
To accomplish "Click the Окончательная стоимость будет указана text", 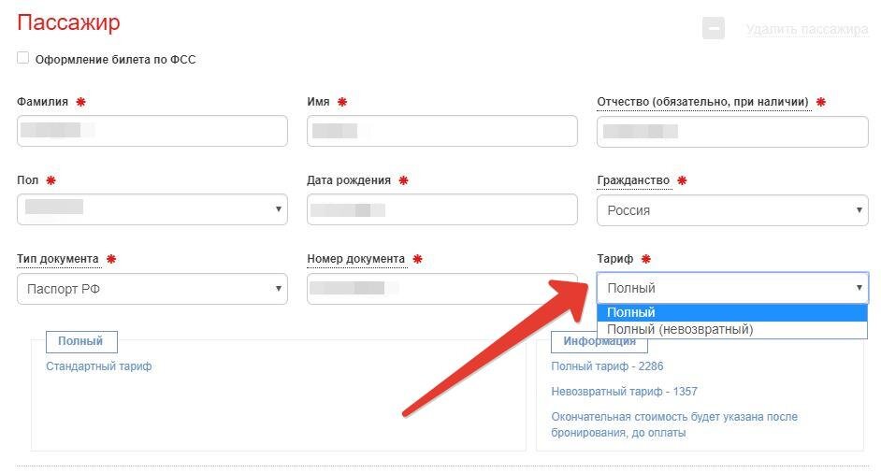I will click(x=674, y=424).
